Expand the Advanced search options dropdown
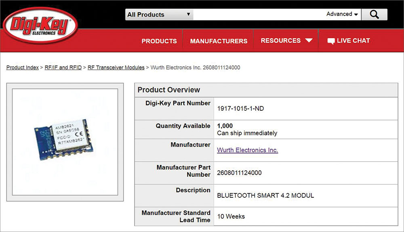 342,14
